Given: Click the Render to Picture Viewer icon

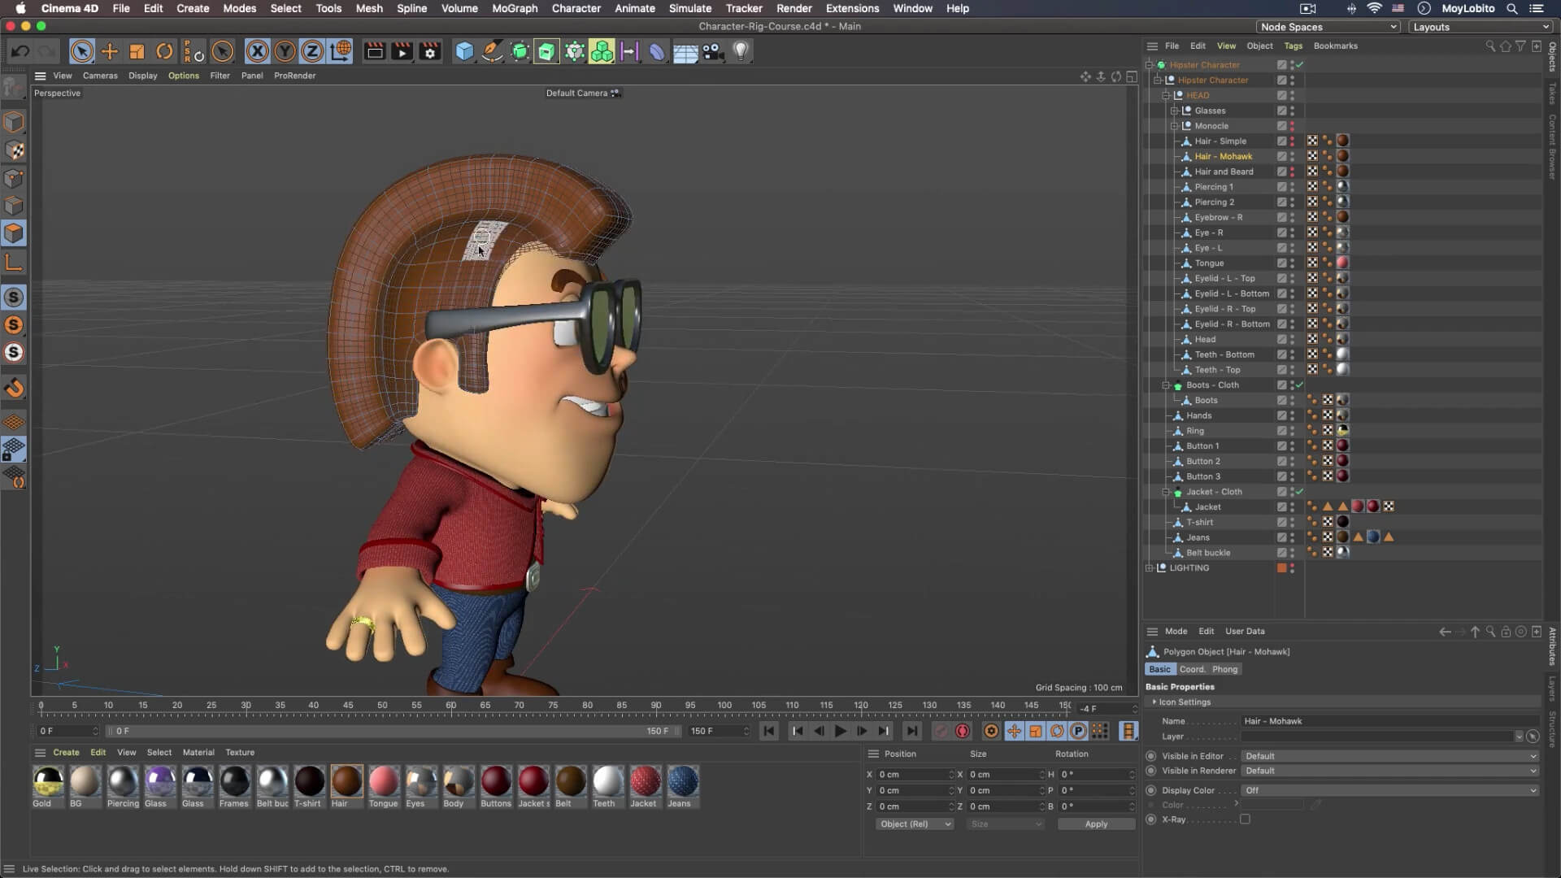Looking at the screenshot, I should pos(402,51).
